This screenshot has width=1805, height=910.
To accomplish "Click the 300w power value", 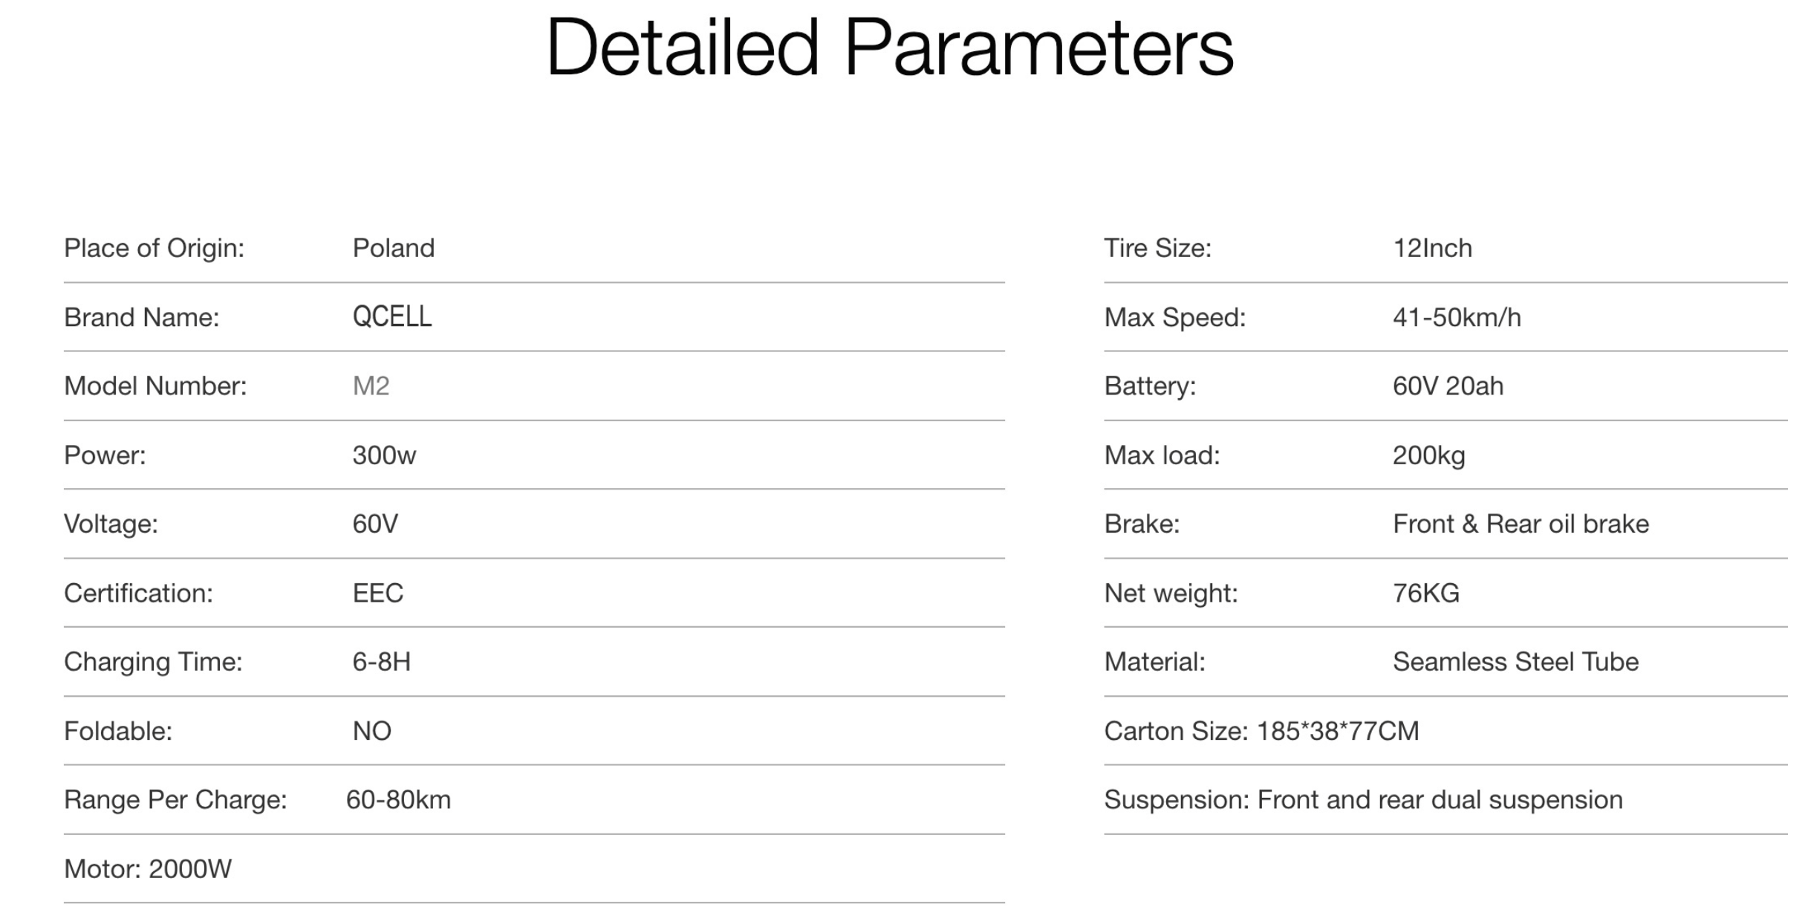I will coord(384,455).
